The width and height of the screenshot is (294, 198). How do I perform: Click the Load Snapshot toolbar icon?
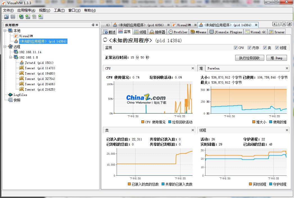click(6, 17)
